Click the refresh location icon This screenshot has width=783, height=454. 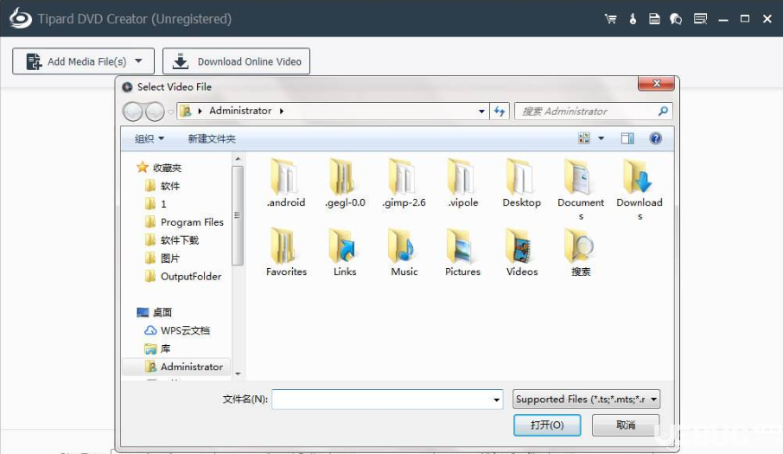point(500,111)
